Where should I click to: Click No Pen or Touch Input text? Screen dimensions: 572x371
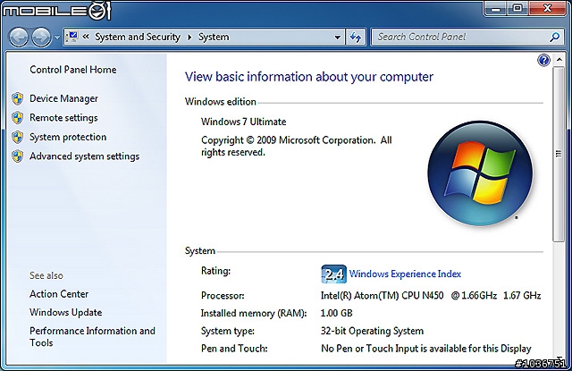426,349
